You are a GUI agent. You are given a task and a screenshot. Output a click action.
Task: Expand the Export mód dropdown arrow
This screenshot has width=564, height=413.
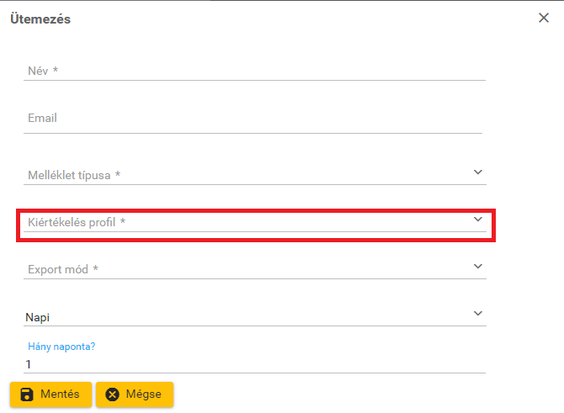(x=478, y=267)
